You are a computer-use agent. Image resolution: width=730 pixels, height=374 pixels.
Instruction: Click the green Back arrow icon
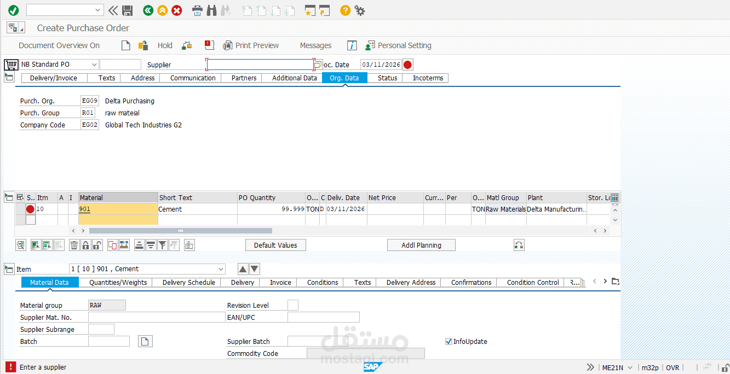pyautogui.click(x=148, y=10)
